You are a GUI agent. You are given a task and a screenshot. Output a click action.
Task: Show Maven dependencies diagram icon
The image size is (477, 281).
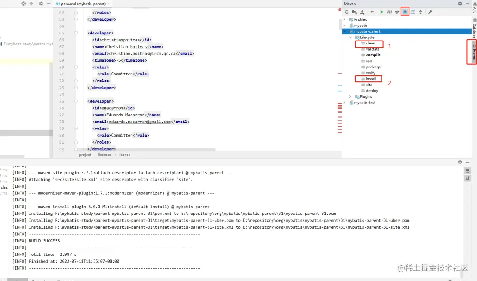(413, 12)
